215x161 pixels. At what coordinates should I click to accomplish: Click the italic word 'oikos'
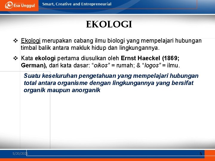(101, 65)
